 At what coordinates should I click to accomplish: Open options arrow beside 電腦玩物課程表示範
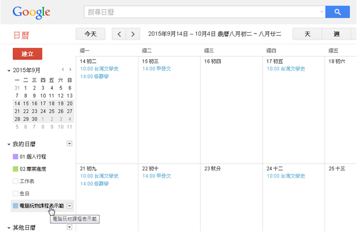click(69, 206)
